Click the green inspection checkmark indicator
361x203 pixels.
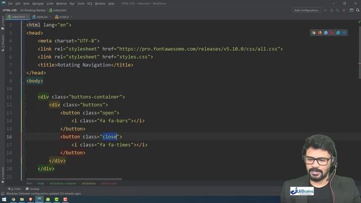pos(359,22)
